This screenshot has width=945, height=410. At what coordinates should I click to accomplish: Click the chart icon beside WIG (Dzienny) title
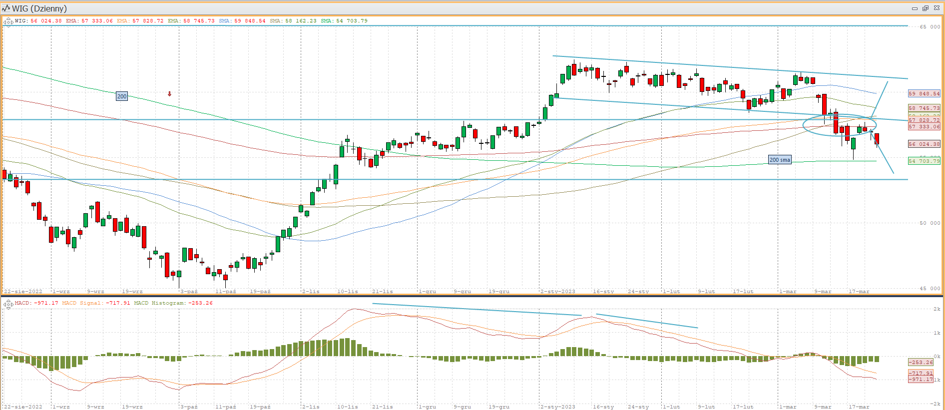pos(6,8)
